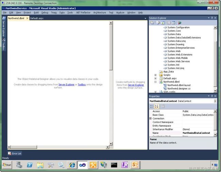Pin the Solution Explorer panel
Screen dimensions: 221x172
click(212, 18)
